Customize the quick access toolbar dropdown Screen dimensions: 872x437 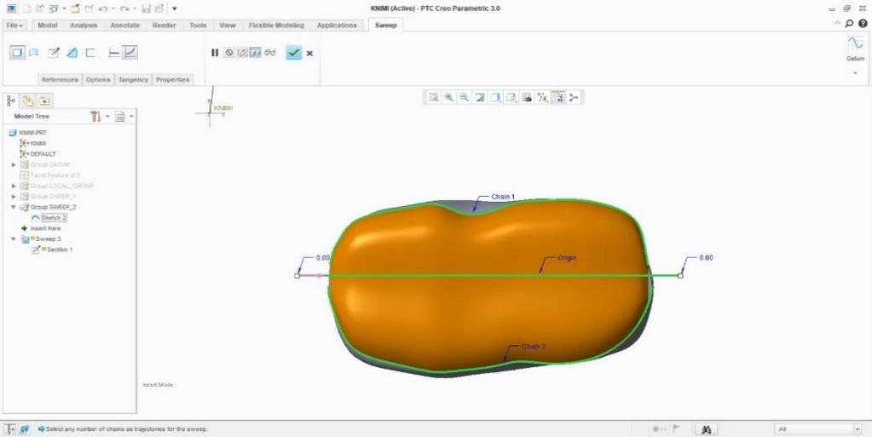pyautogui.click(x=175, y=9)
